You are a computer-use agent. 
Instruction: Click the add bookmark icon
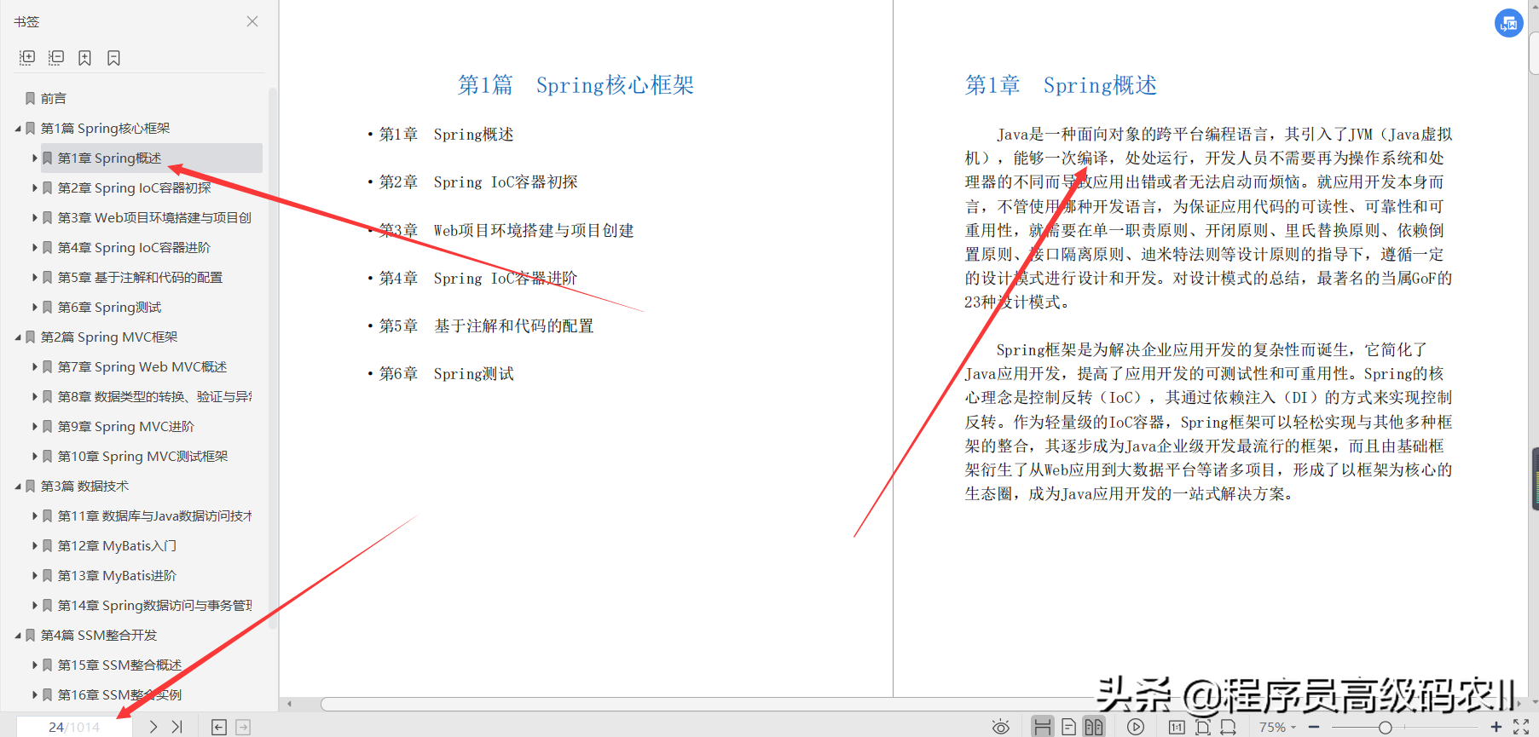84,58
